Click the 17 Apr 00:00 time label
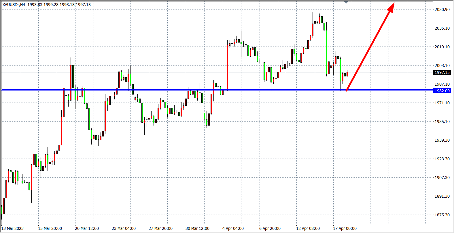 pos(345,228)
